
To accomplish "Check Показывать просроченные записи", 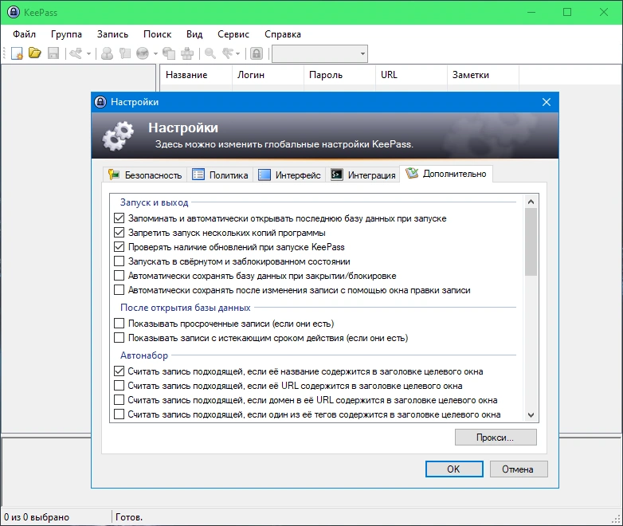I will [119, 324].
